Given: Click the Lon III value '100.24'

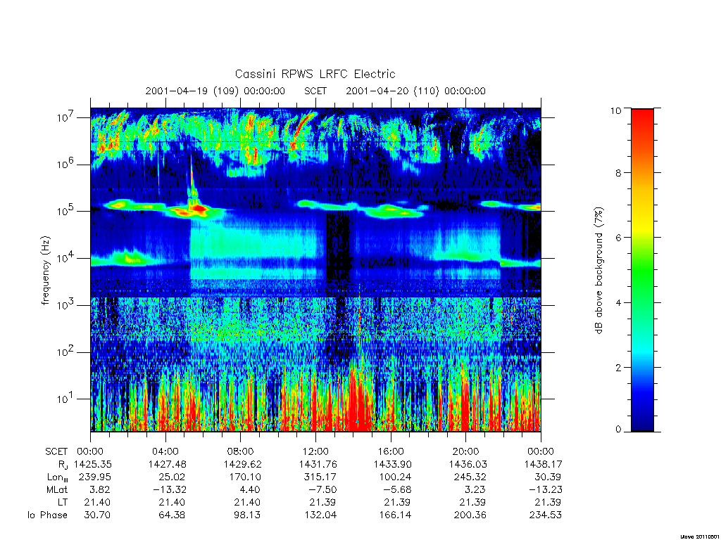Looking at the screenshot, I should tap(396, 477).
